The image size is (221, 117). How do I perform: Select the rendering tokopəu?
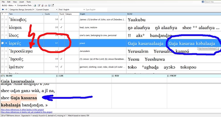(188, 67)
